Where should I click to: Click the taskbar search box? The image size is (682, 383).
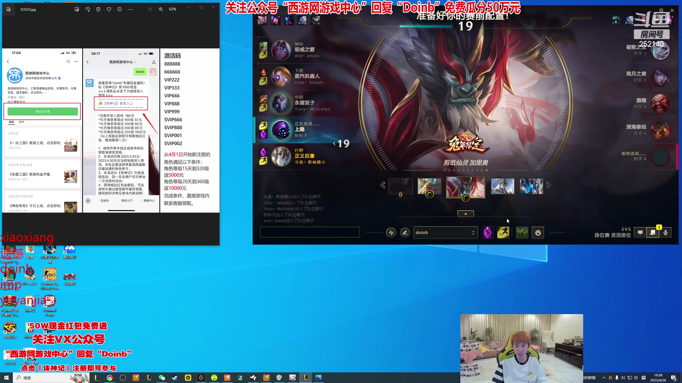pos(51,378)
